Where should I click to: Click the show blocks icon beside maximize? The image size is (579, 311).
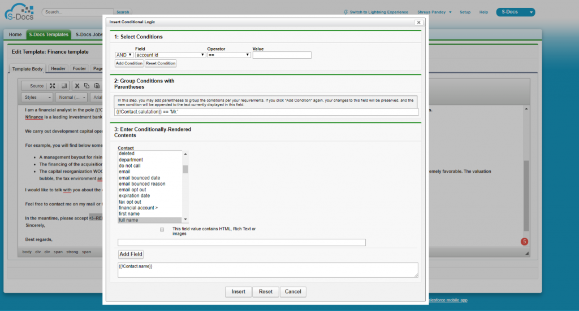(x=64, y=86)
